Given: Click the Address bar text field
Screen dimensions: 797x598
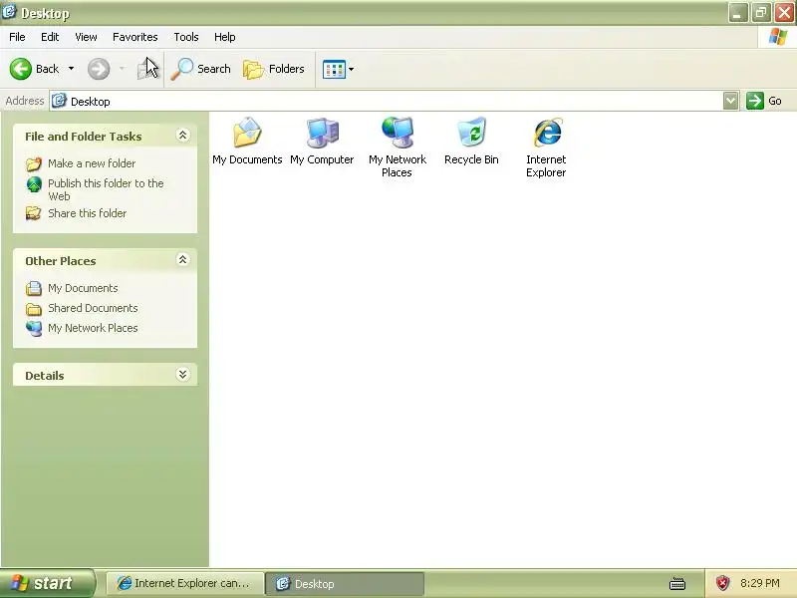Looking at the screenshot, I should click(387, 101).
